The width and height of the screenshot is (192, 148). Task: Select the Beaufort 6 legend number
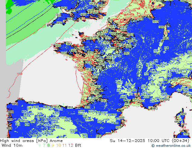pos(40,146)
